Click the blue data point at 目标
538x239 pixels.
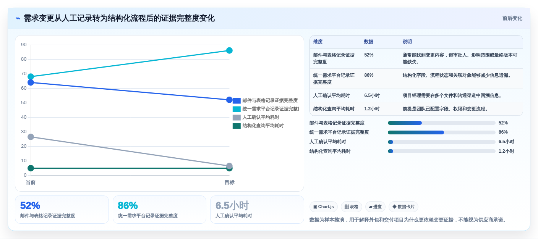click(x=229, y=100)
